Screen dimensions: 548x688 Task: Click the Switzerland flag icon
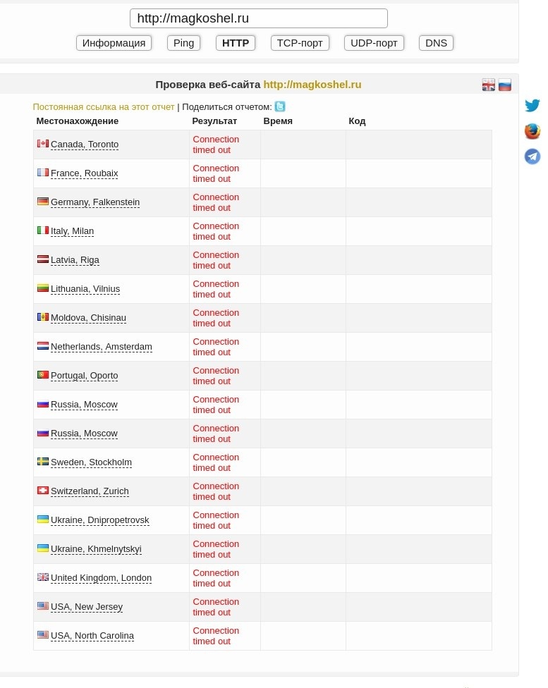43,491
